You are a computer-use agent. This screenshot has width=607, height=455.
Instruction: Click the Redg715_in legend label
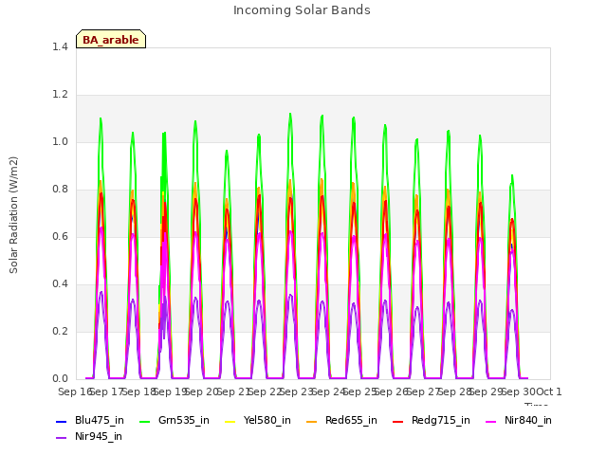[x=441, y=420]
